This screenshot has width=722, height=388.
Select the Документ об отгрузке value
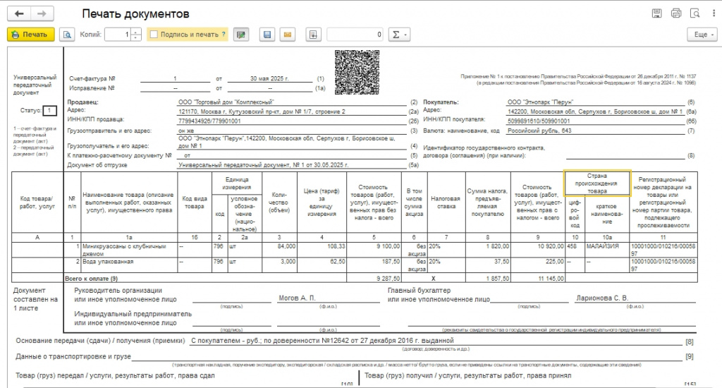[264, 165]
